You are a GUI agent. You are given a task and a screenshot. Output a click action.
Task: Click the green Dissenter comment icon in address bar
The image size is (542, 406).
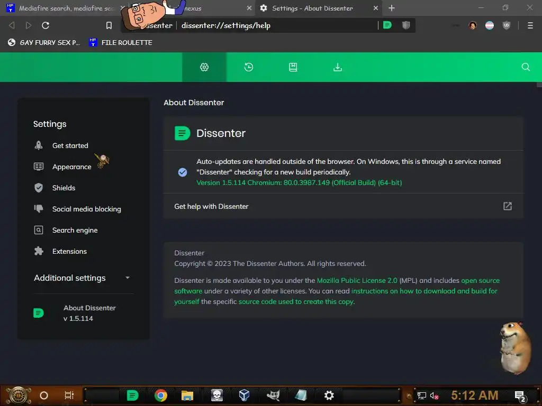point(387,25)
